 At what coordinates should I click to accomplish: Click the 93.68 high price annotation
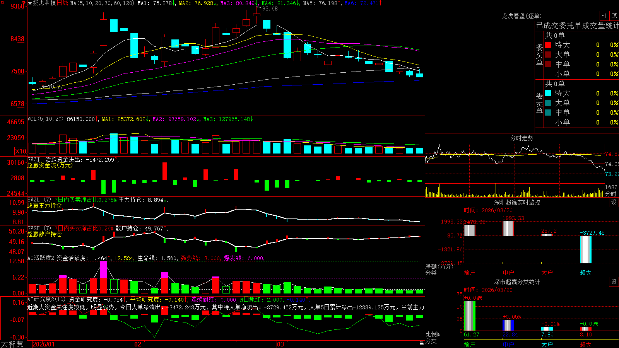pos(270,9)
